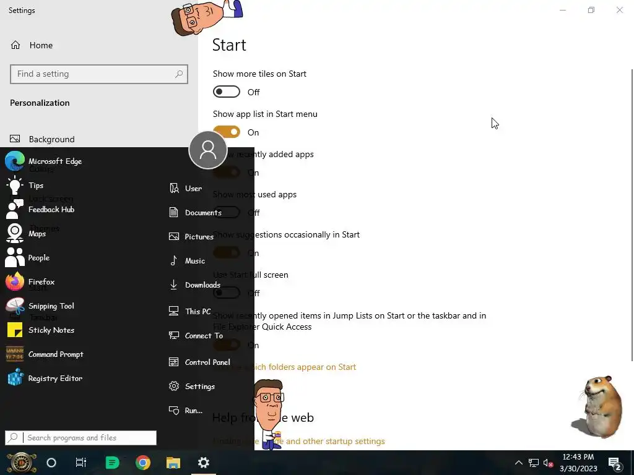Image resolution: width=634 pixels, height=475 pixels.
Task: Open Control Panel from start menu
Action: click(x=199, y=362)
